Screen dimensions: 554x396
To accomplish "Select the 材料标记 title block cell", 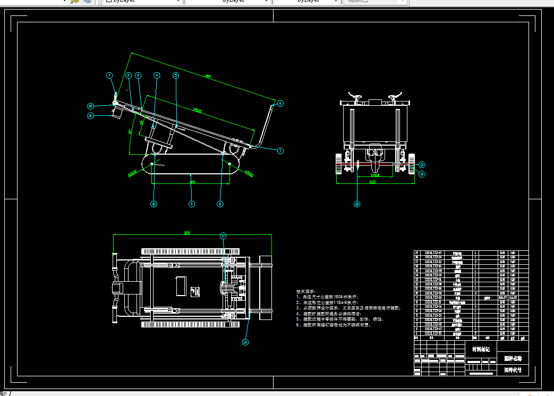I will coord(481,349).
